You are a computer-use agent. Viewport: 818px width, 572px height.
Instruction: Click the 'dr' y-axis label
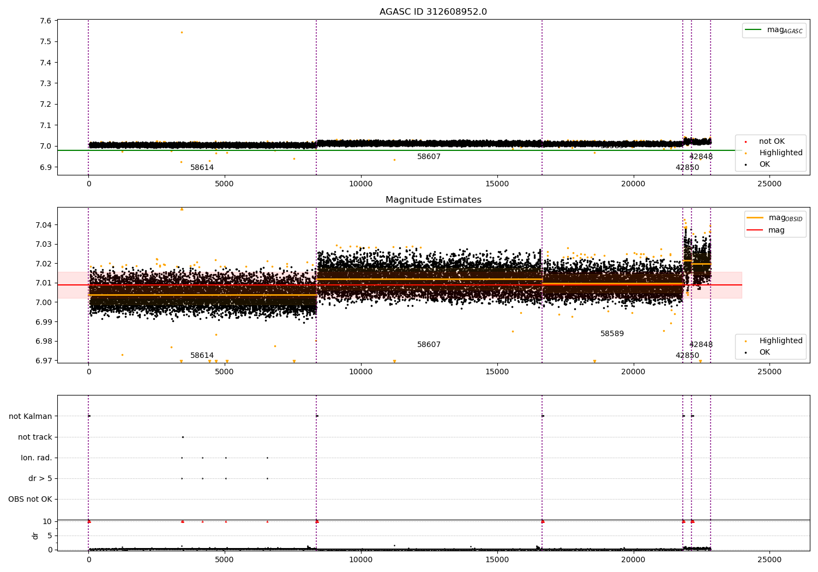[x=35, y=536]
